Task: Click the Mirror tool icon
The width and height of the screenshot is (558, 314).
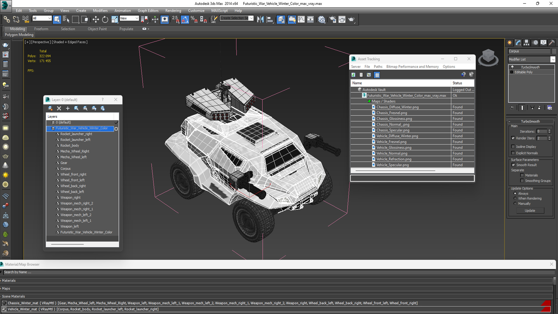Action: pos(260,19)
